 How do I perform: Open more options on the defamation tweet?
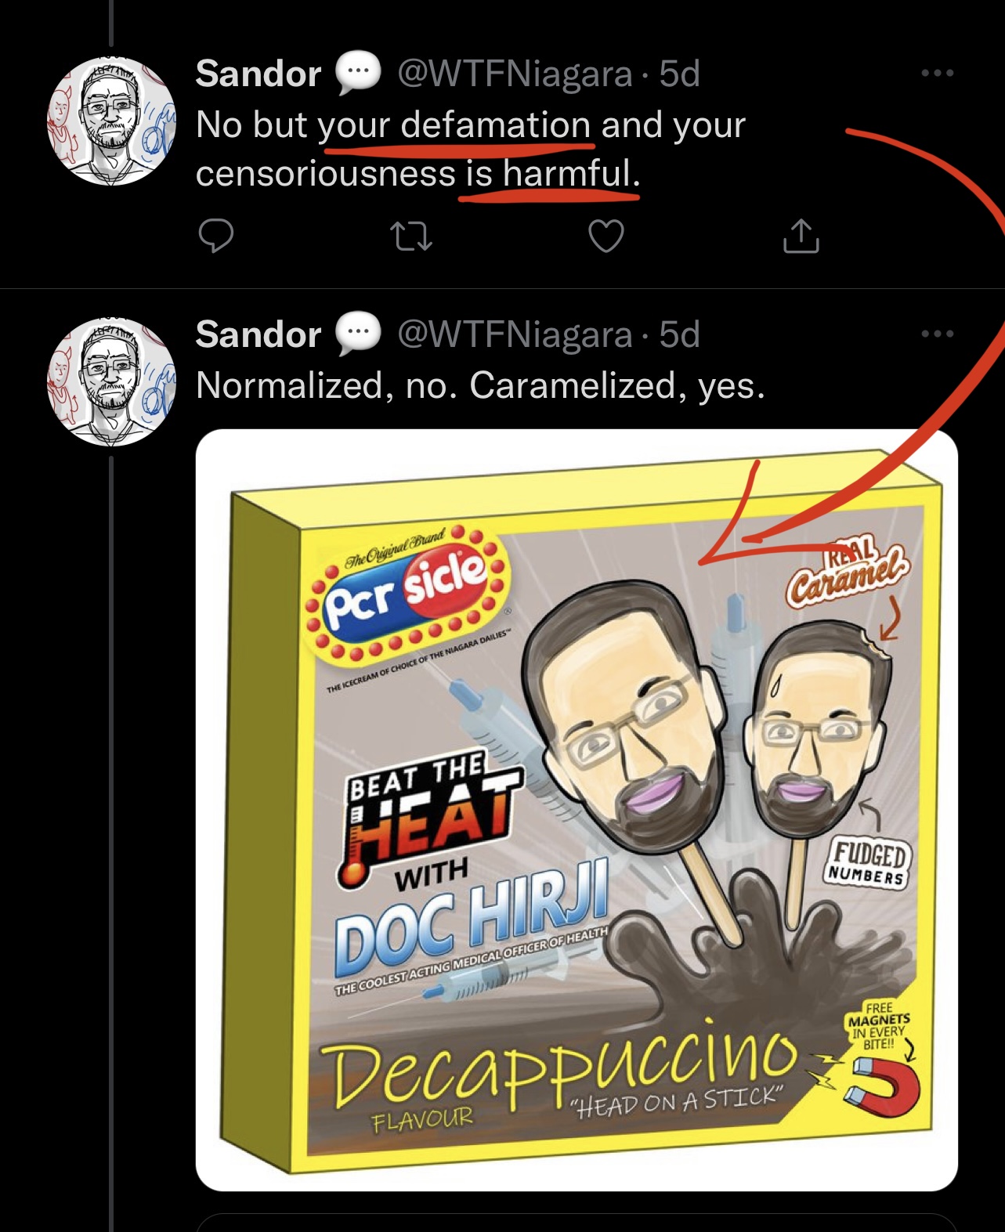pos(937,74)
